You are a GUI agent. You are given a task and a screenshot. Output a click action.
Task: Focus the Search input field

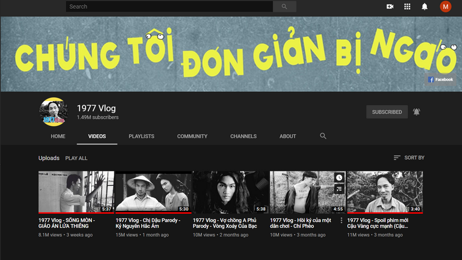169,6
